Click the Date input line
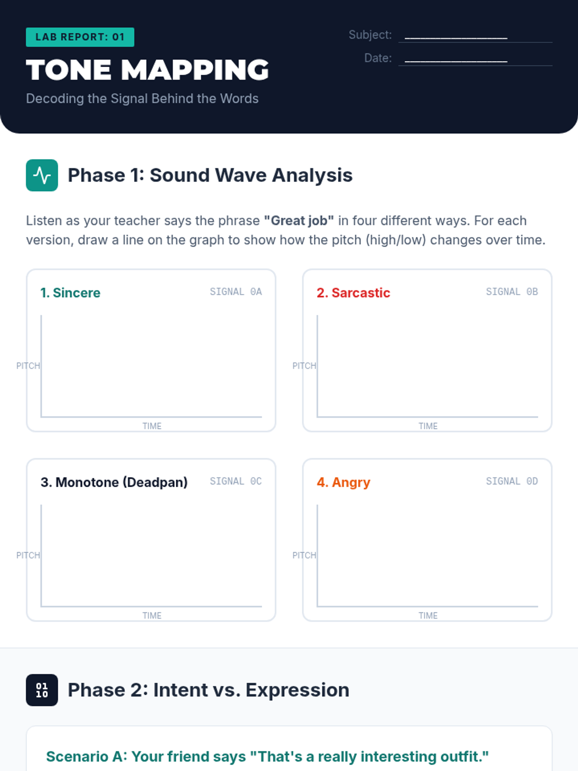Screen dimensions: 578x771 (x=475, y=58)
